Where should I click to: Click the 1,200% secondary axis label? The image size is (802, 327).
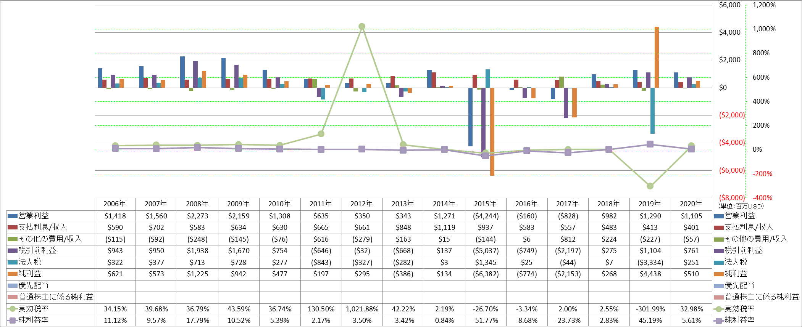coord(764,5)
